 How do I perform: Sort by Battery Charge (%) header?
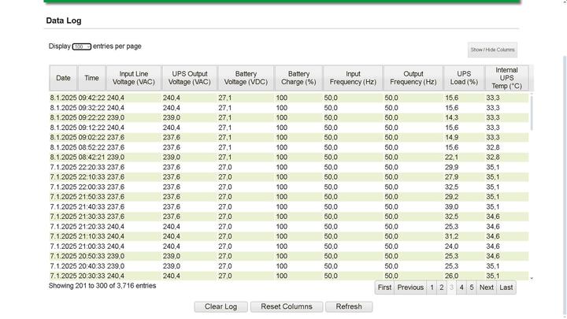pos(298,78)
